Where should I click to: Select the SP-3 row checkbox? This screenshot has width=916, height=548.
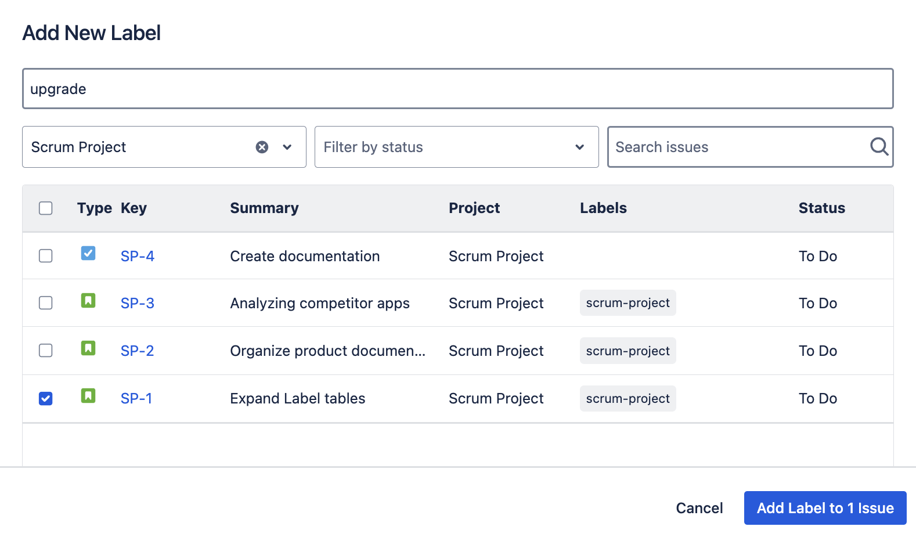click(46, 303)
